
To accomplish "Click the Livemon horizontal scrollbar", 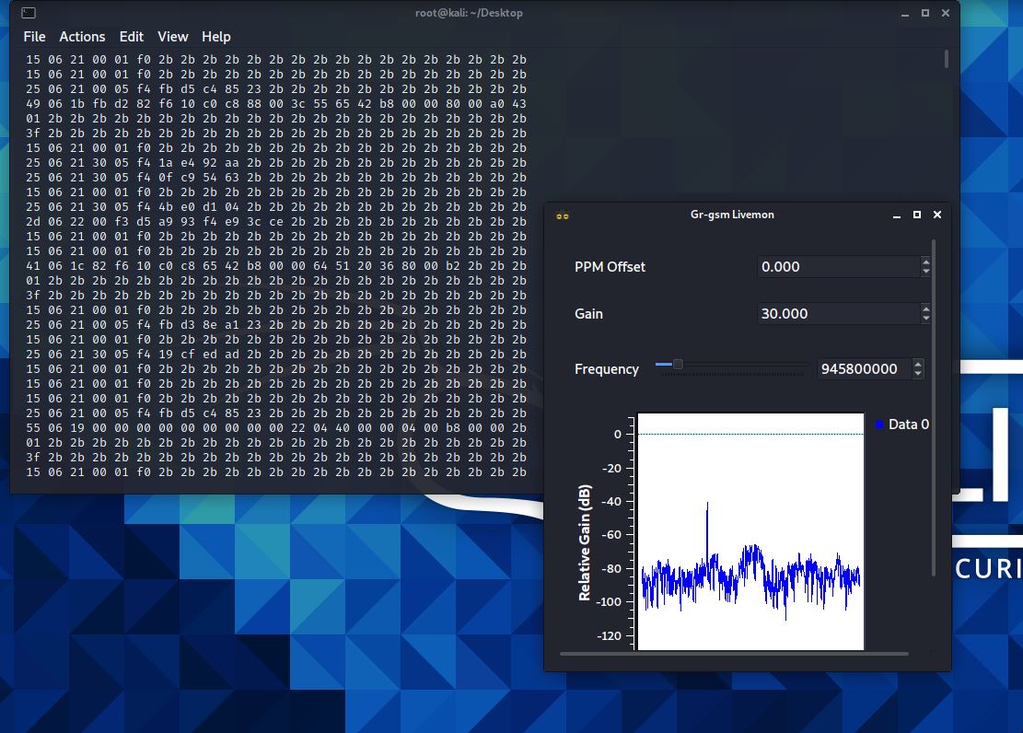I will click(733, 654).
